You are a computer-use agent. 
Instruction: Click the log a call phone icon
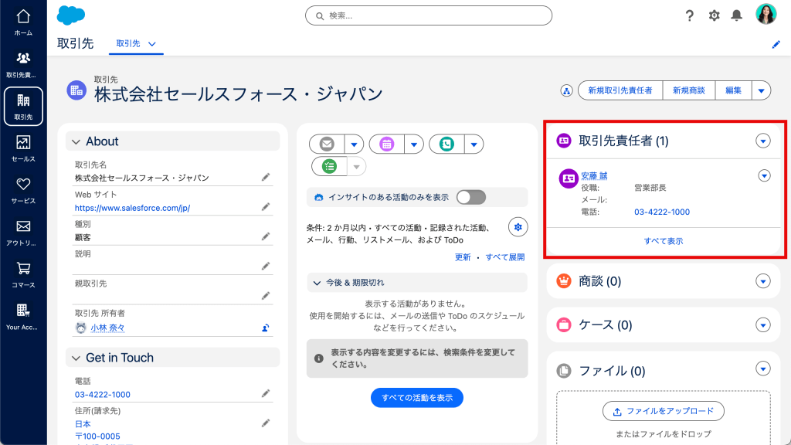click(446, 144)
